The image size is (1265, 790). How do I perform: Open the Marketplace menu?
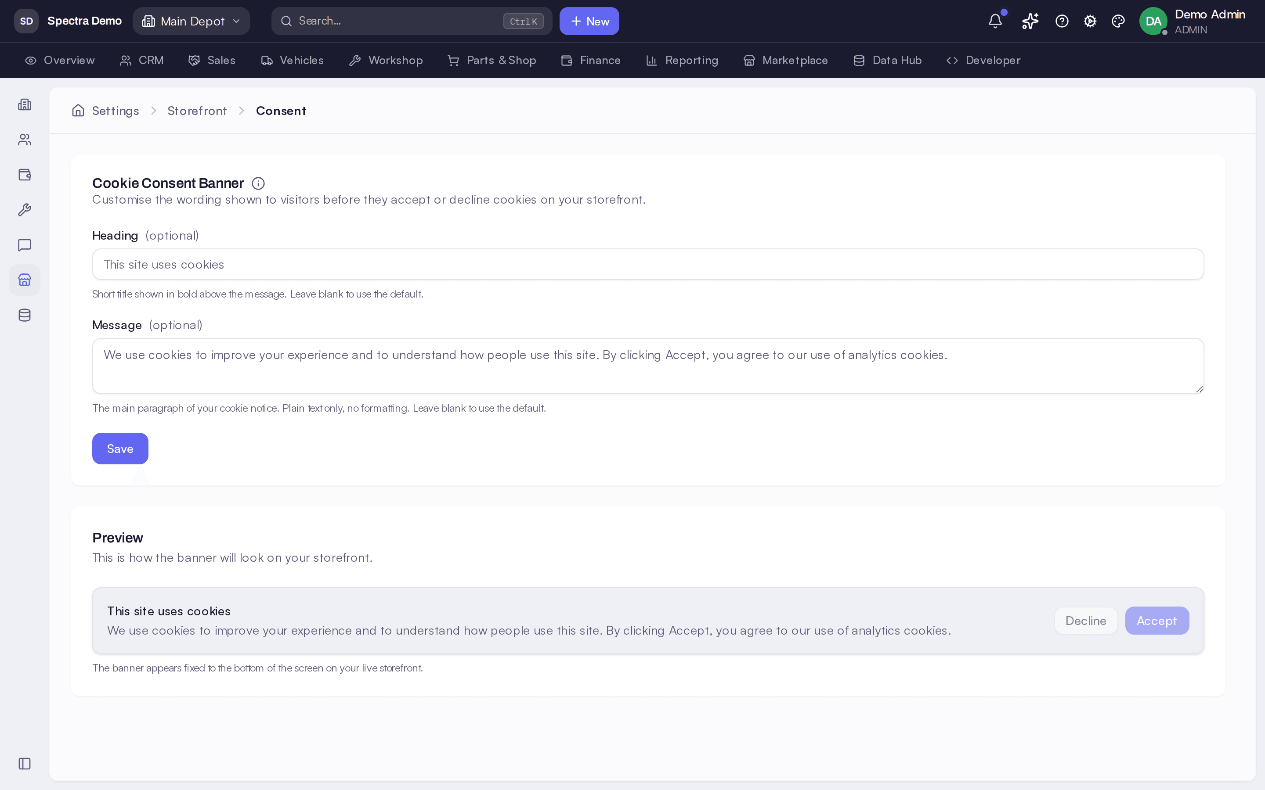pyautogui.click(x=786, y=60)
